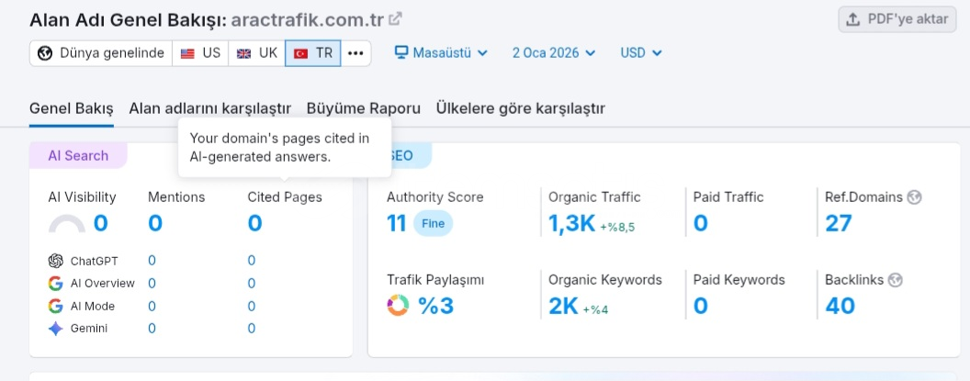Click the Google icon beside AI Overview

56,283
